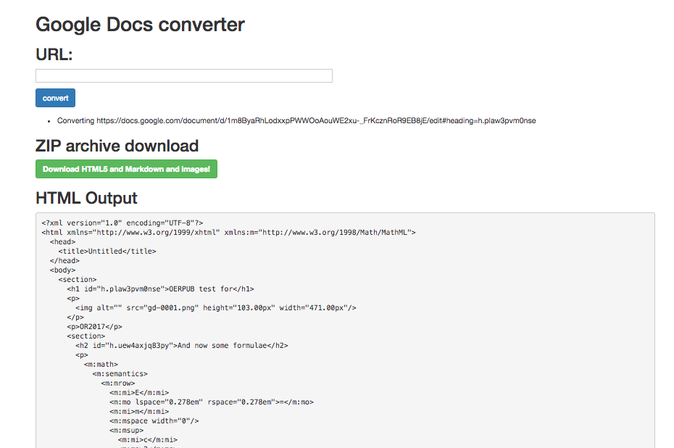
Task: Click the Google Docs converter heading
Action: point(140,25)
